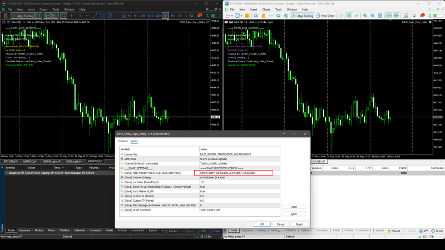Image resolution: width=445 pixels, height=250 pixels.
Task: Click Reset in EA dialog
Action: coord(299,224)
